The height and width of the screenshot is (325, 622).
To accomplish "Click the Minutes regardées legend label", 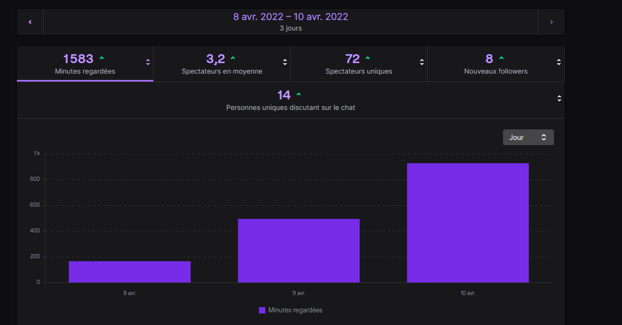I will (295, 310).
